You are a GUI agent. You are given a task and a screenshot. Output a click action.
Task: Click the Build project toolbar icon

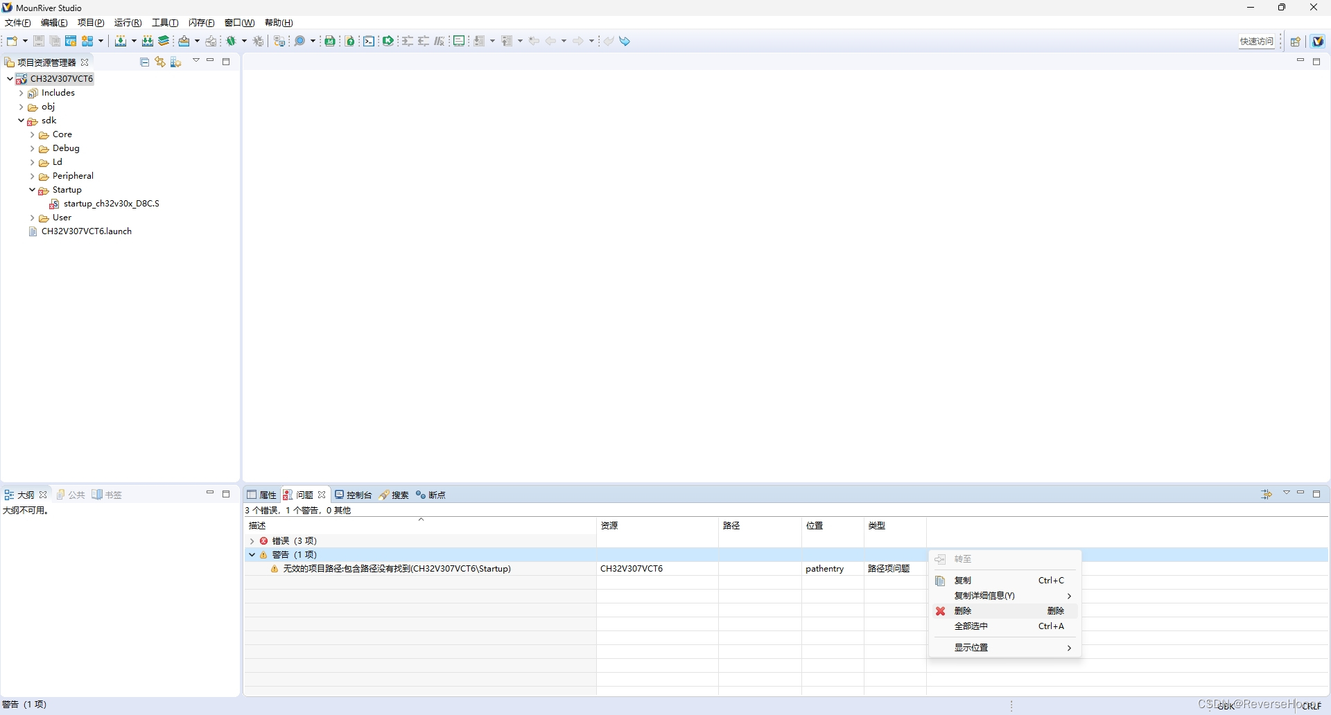121,41
